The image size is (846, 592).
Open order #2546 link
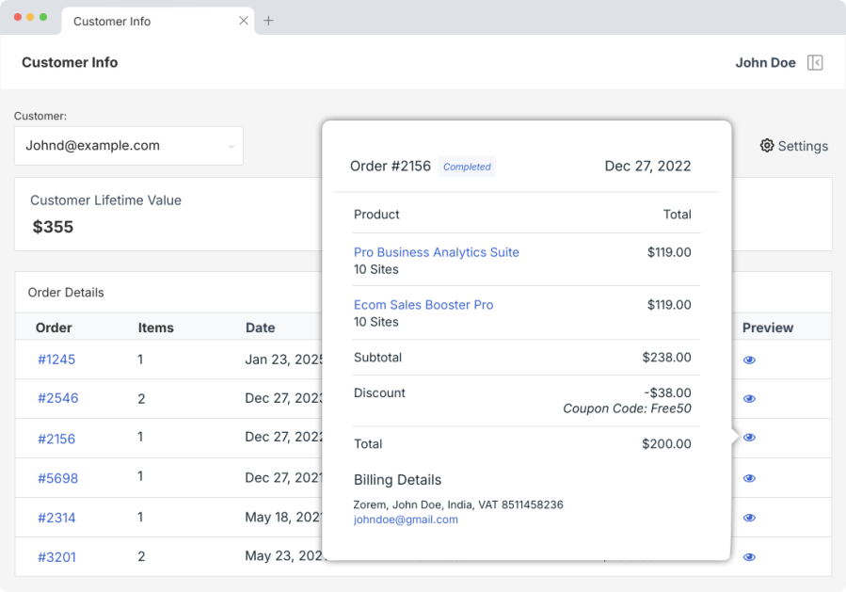coord(57,398)
